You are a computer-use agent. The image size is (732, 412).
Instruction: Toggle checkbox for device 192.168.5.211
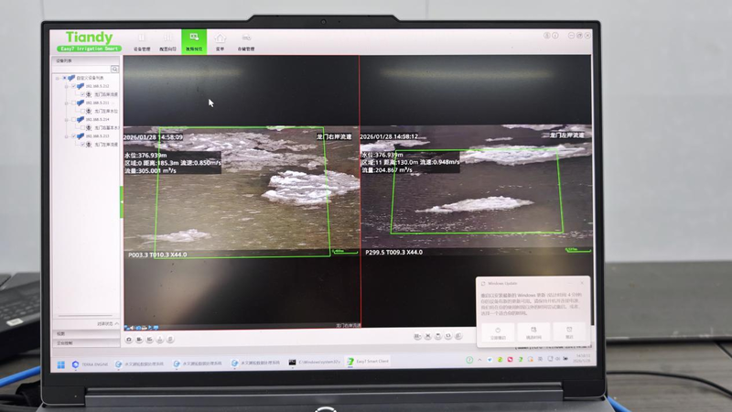pos(74,103)
